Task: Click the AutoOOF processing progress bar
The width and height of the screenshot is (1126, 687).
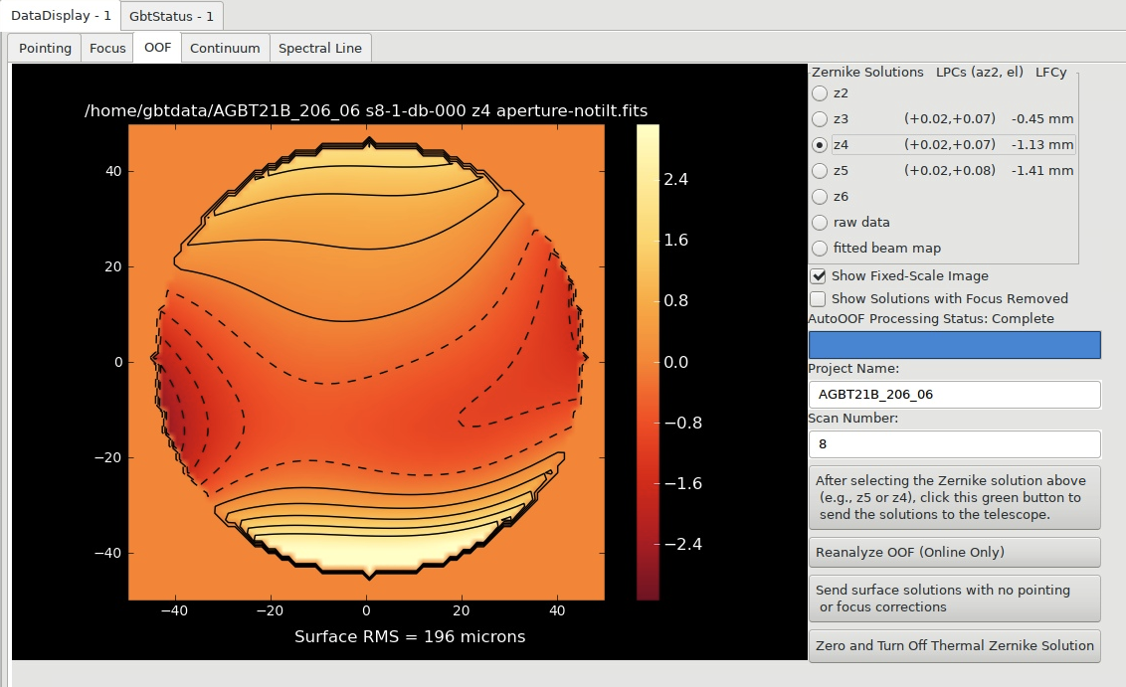Action: [954, 345]
